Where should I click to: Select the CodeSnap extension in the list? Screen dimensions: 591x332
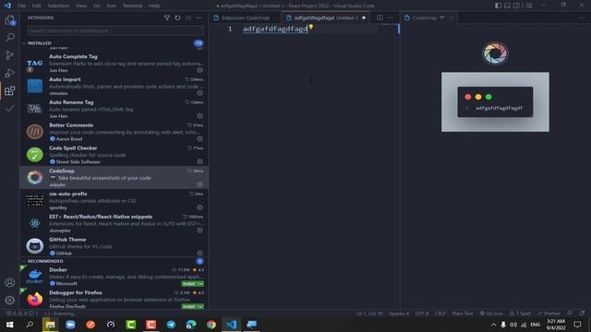tap(114, 177)
